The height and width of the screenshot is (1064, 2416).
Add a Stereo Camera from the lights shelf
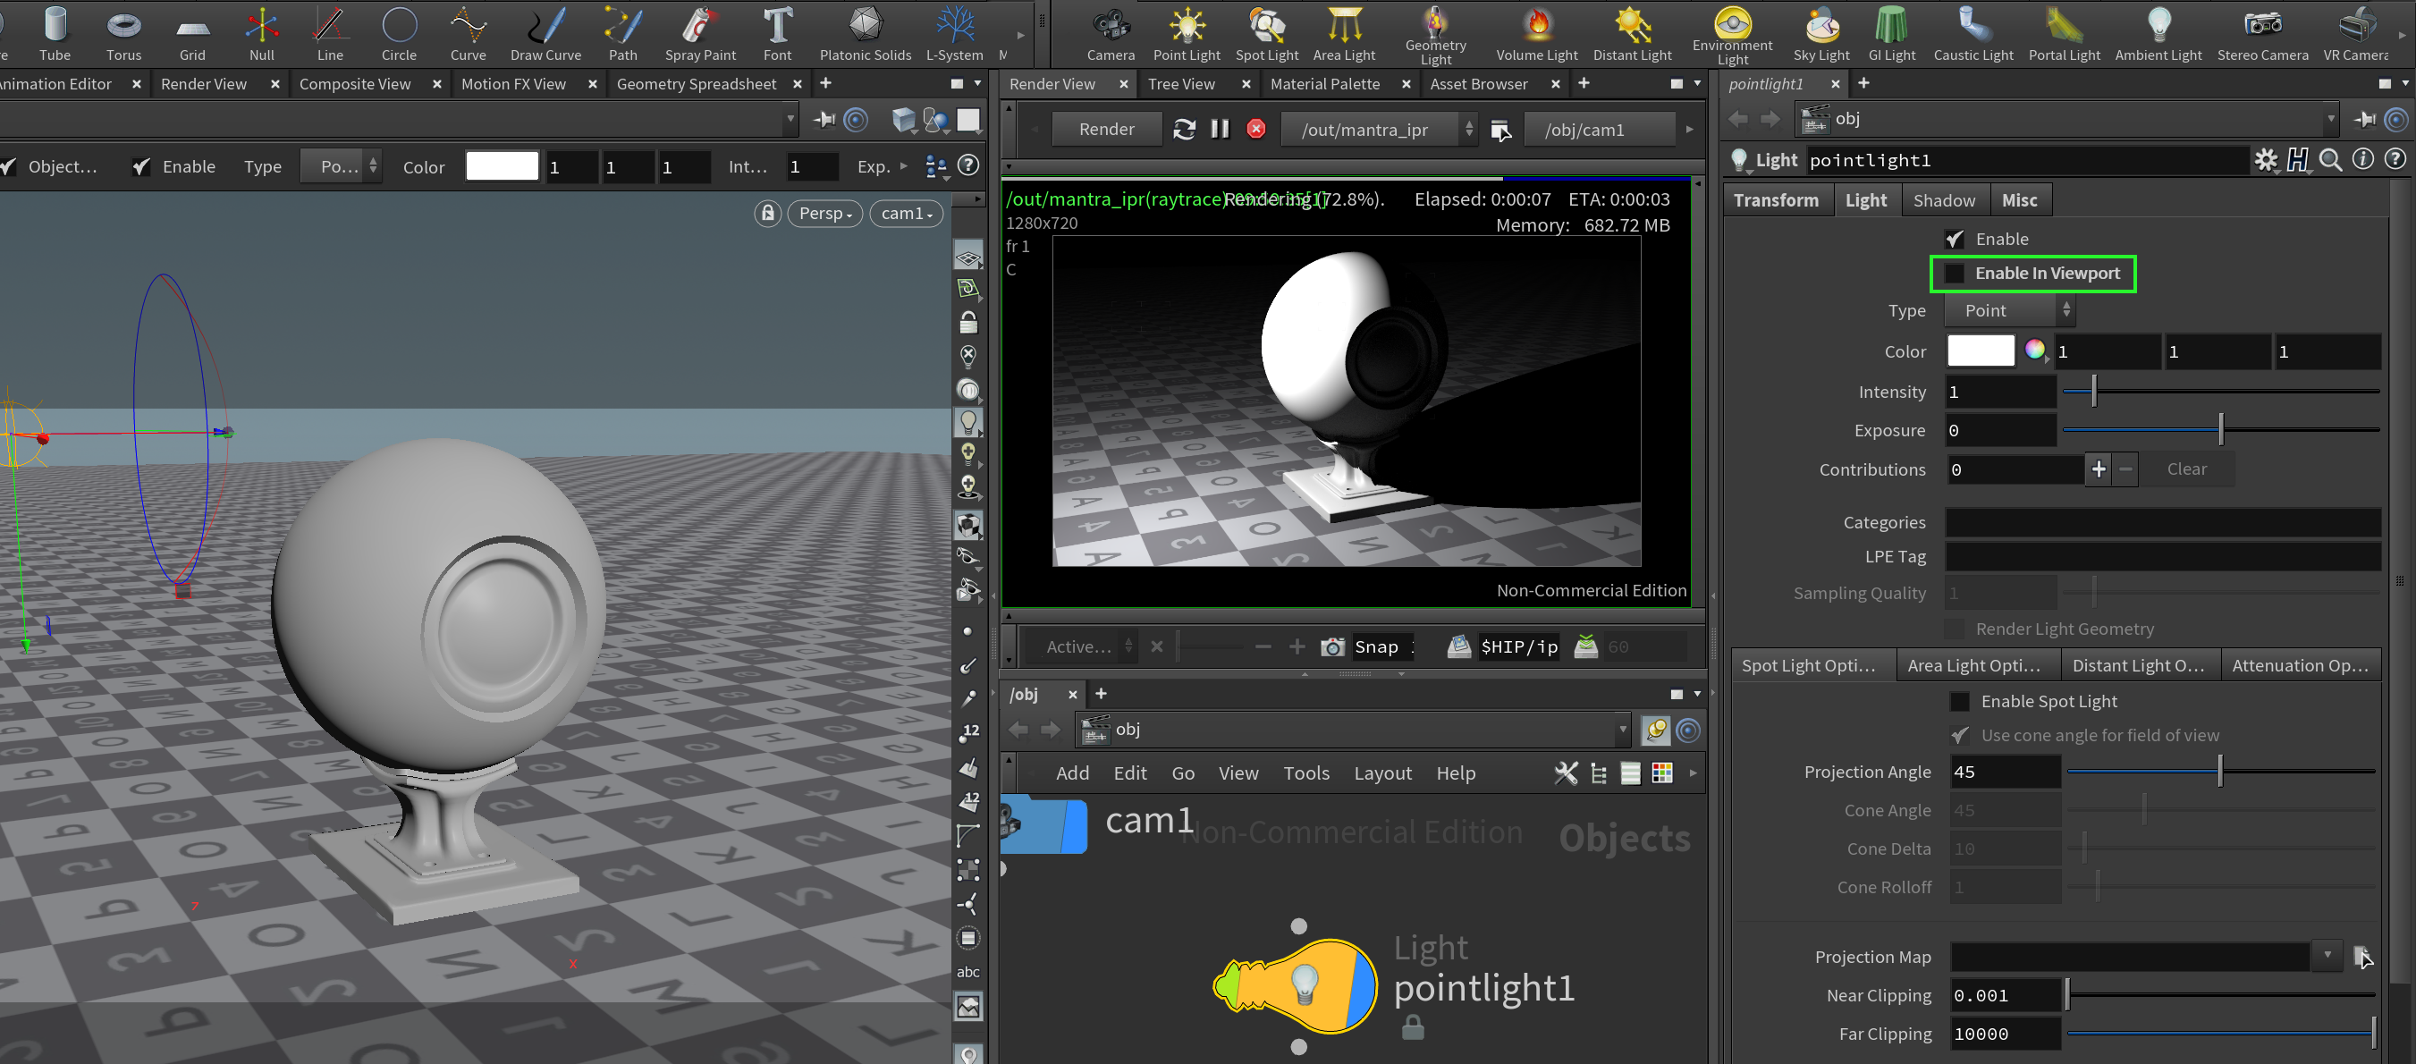(x=2263, y=33)
